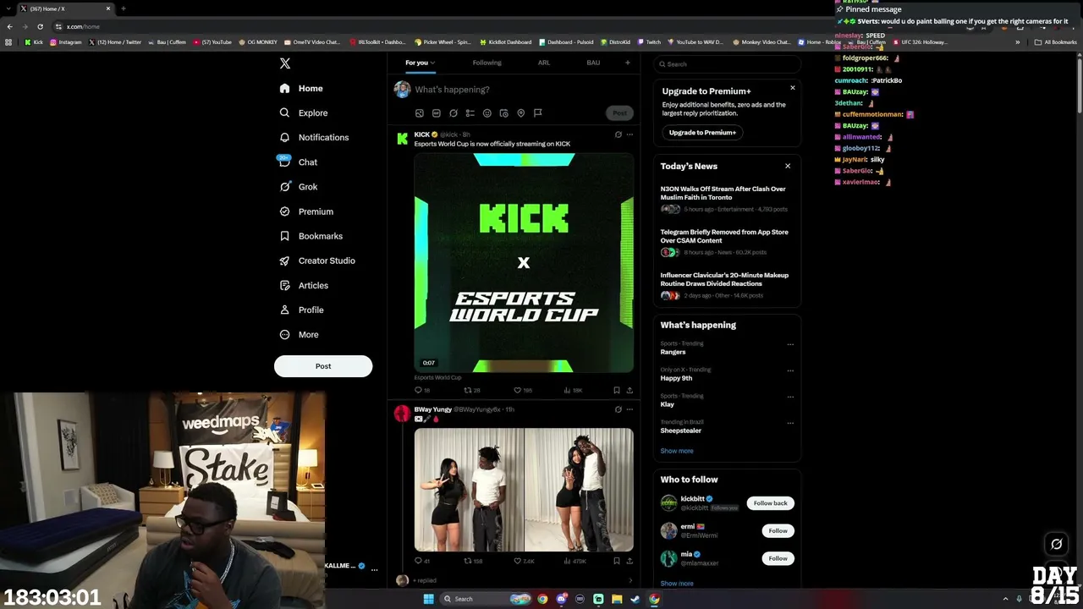The height and width of the screenshot is (609, 1083).
Task: Open Discord from the taskbar
Action: [x=561, y=599]
